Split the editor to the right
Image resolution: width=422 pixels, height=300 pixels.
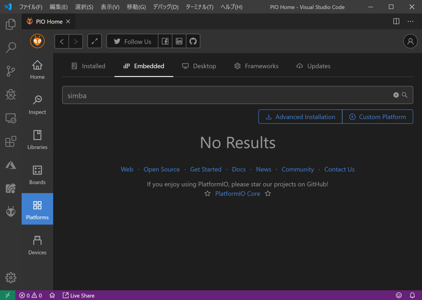click(396, 21)
